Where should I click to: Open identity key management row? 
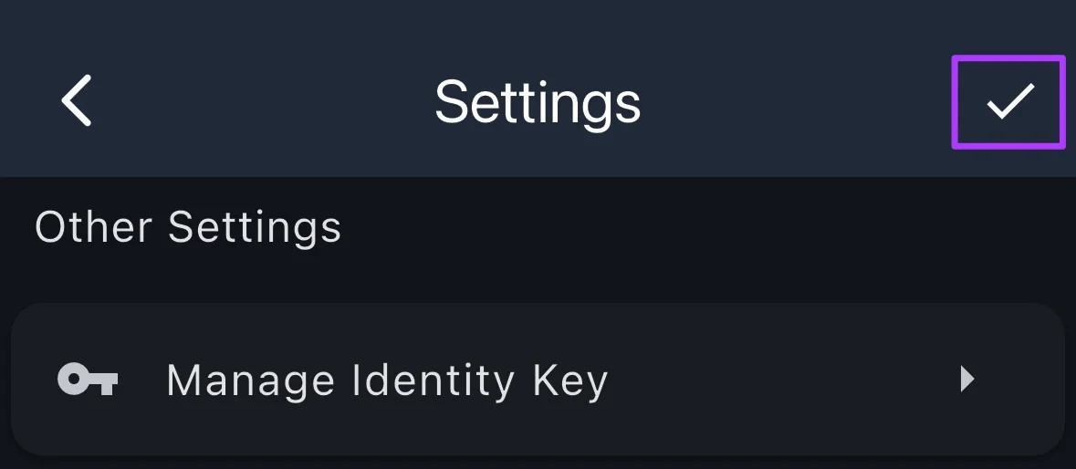pos(538,379)
